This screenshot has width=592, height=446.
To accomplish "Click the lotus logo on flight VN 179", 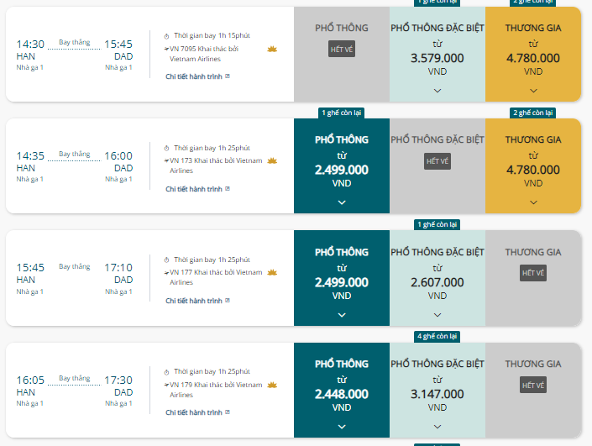I will (x=271, y=385).
